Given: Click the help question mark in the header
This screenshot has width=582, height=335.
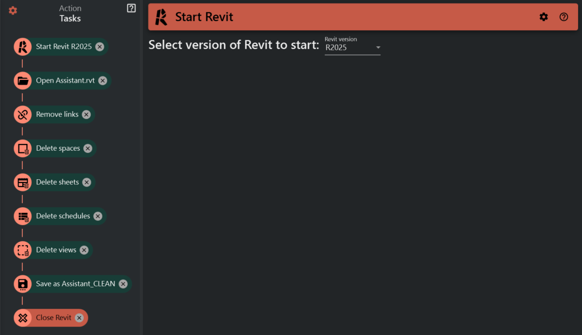Looking at the screenshot, I should pos(564,17).
